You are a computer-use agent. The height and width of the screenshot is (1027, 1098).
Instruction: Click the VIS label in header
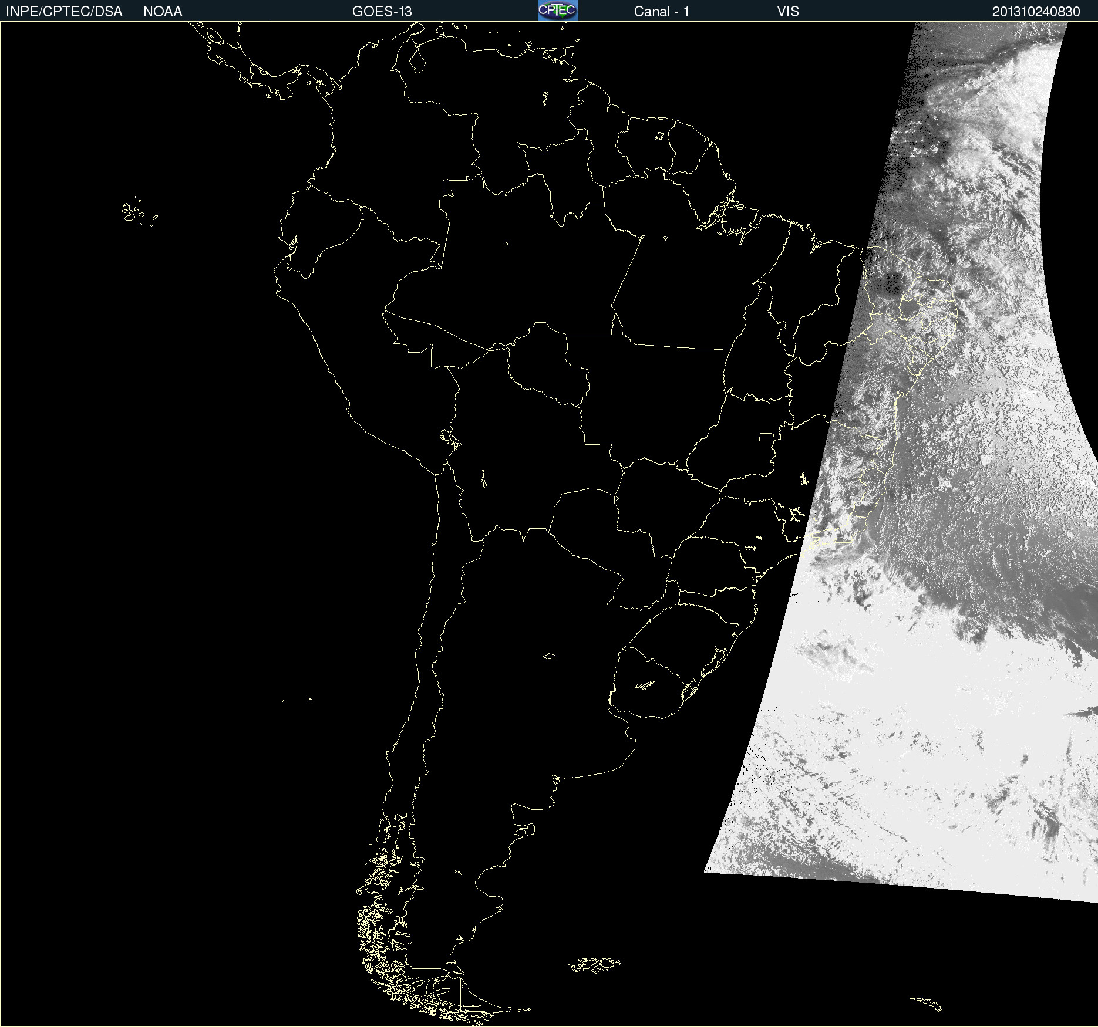pyautogui.click(x=787, y=12)
